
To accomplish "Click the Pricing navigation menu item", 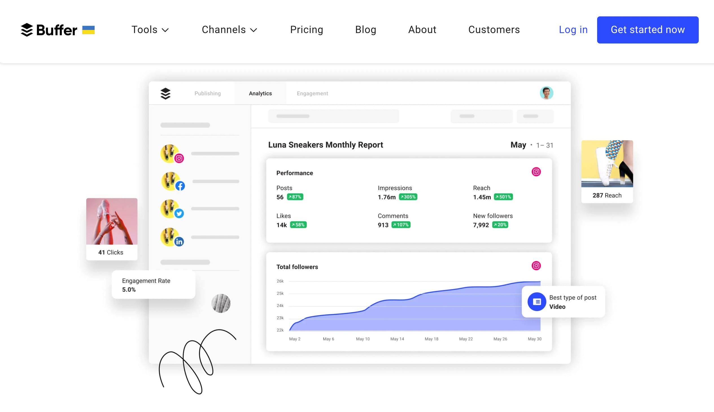I will (307, 29).
